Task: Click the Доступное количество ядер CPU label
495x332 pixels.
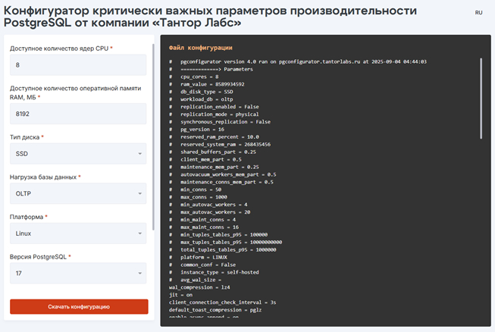Action: click(x=61, y=49)
